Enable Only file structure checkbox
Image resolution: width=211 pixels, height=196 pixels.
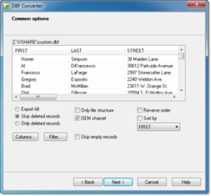click(x=77, y=110)
